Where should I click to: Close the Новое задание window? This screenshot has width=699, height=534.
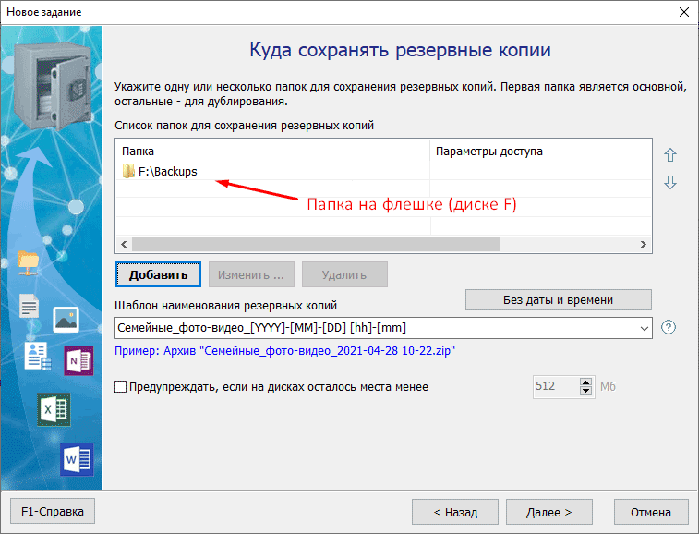click(x=684, y=12)
